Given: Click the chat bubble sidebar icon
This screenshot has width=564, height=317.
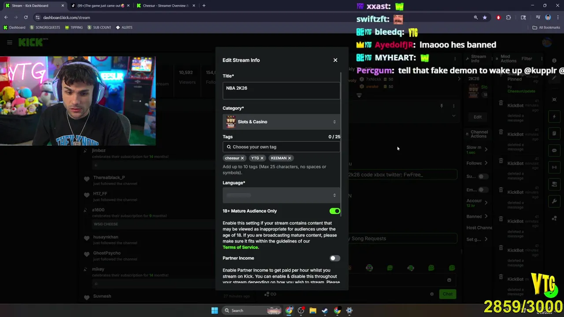Looking at the screenshot, I should coord(554,151).
